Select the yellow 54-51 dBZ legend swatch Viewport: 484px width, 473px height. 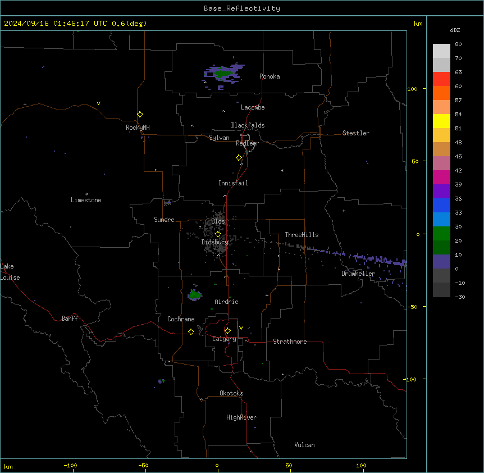(x=441, y=121)
